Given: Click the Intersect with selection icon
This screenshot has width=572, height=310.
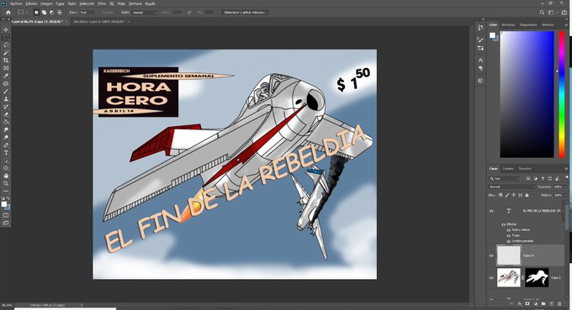Looking at the screenshot, I should click(x=59, y=13).
